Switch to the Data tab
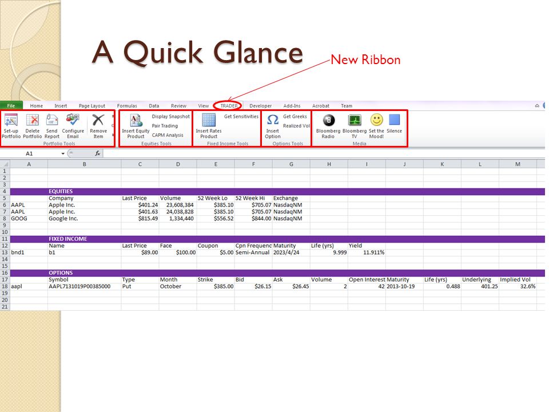Image resolution: width=549 pixels, height=412 pixels. (x=154, y=106)
